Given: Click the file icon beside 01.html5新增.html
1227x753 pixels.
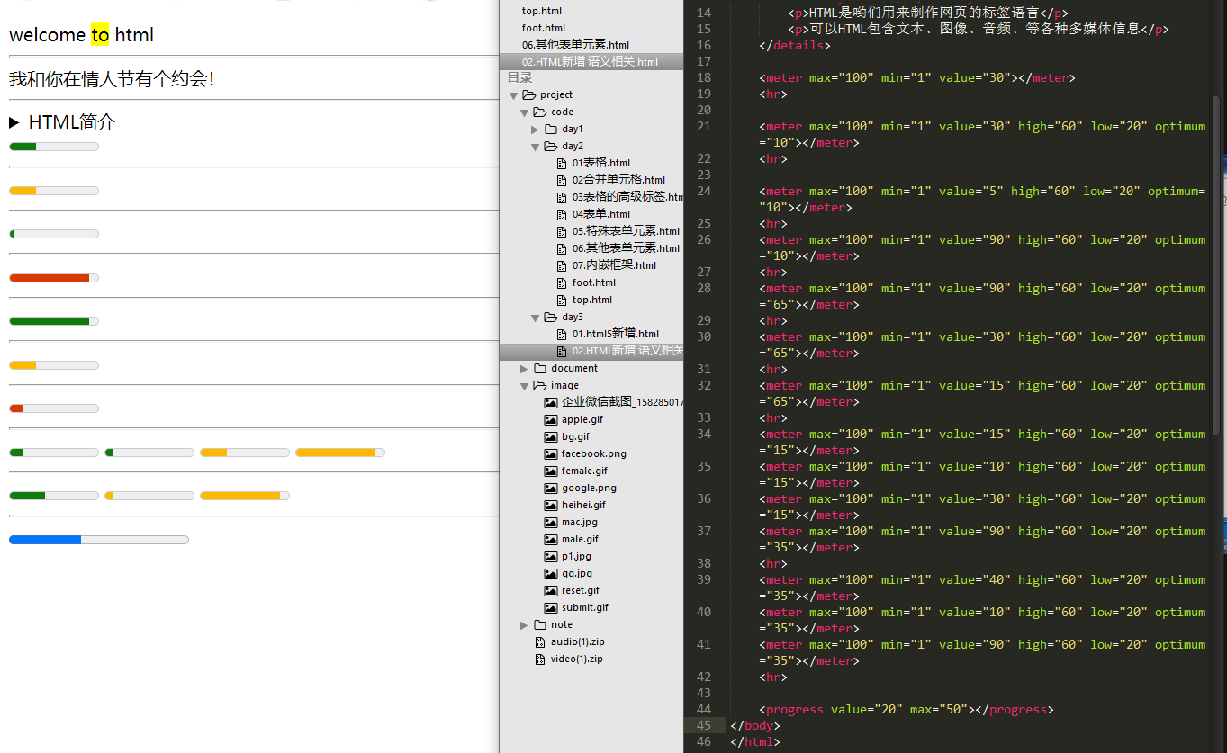Looking at the screenshot, I should pos(562,334).
